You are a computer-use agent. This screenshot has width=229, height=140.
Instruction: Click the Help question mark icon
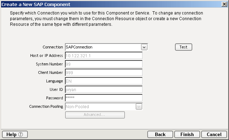coord(21,134)
